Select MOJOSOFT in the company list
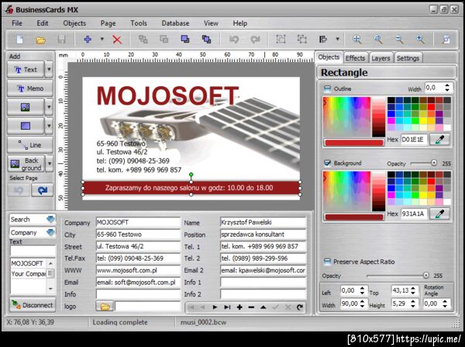Viewport: 465px width, 347px height. pyautogui.click(x=27, y=263)
